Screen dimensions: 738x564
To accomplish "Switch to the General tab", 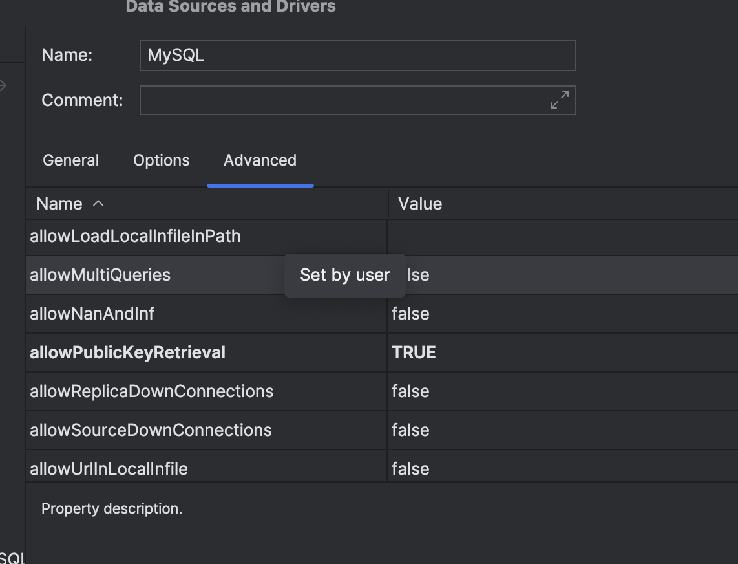I will point(70,160).
